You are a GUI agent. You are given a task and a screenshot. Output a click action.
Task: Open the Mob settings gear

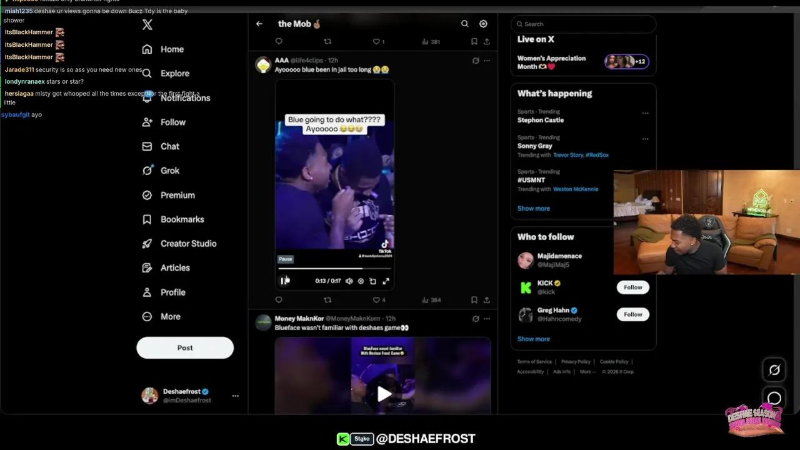tap(483, 24)
